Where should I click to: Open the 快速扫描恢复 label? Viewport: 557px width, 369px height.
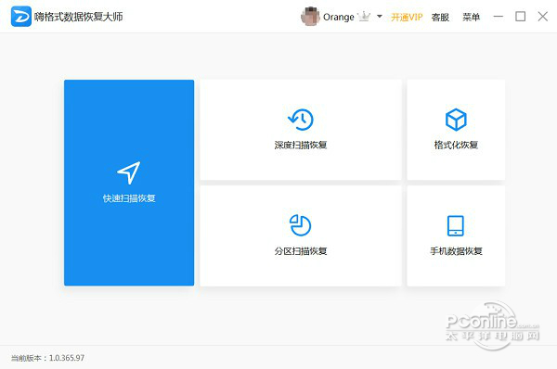[x=129, y=198]
